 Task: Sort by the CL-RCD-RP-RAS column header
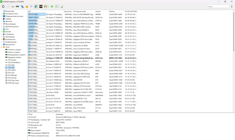tap(131, 12)
